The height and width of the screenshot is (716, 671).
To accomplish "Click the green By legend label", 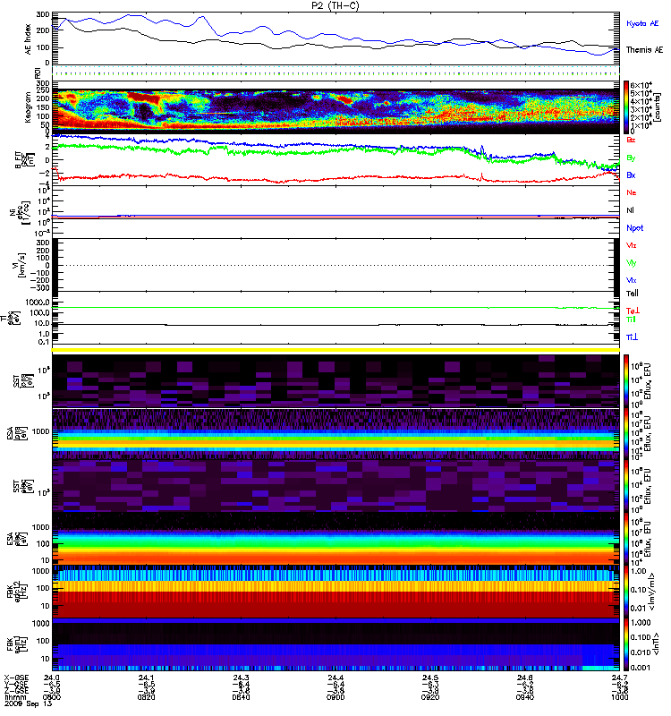I will pos(631,158).
